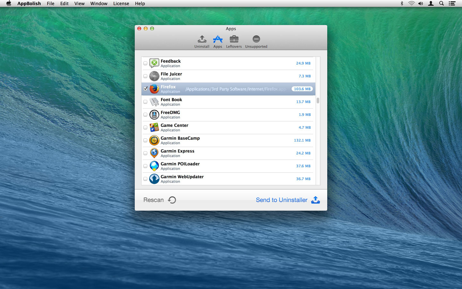The width and height of the screenshot is (462, 289).
Task: Click the Game Center app icon
Action: pyautogui.click(x=154, y=127)
